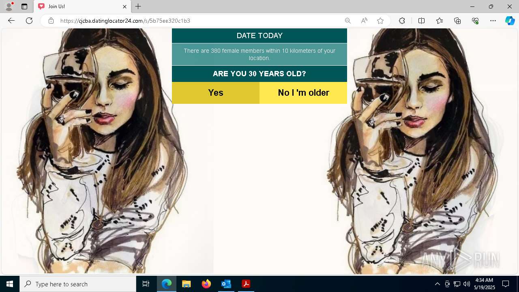The width and height of the screenshot is (519, 292).
Task: Open the Collections panel
Action: (457, 21)
